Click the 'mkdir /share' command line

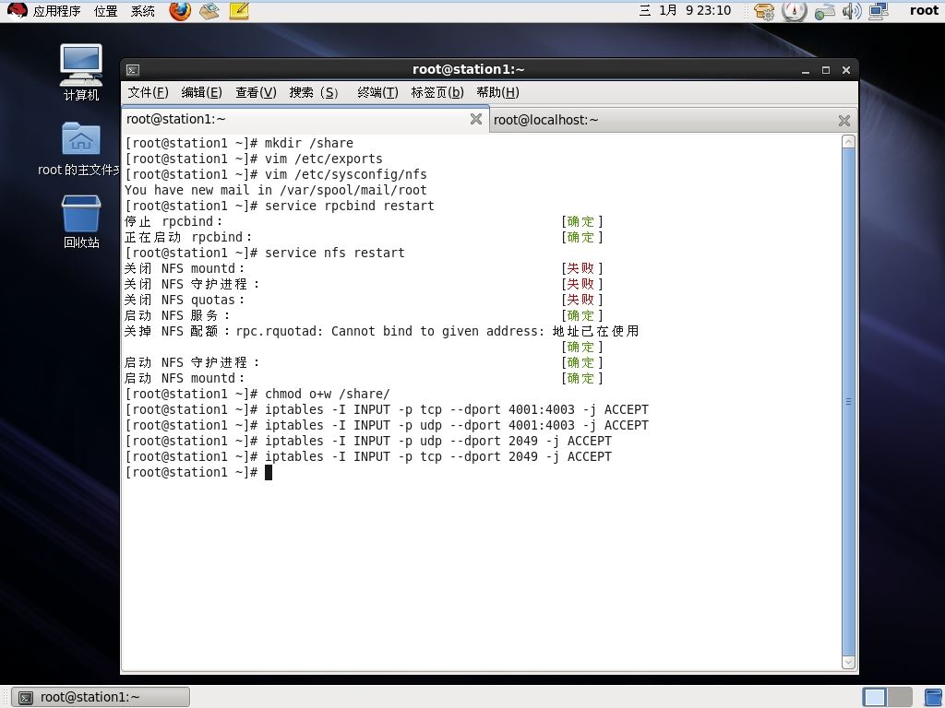239,143
